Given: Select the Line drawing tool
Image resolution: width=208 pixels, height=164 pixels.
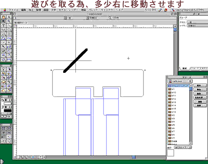Looking at the screenshot, I should coord(9,25).
